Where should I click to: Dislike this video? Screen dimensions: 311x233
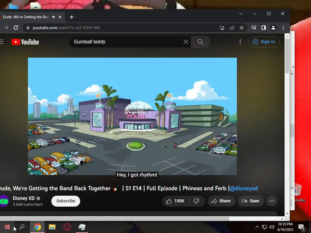197,201
